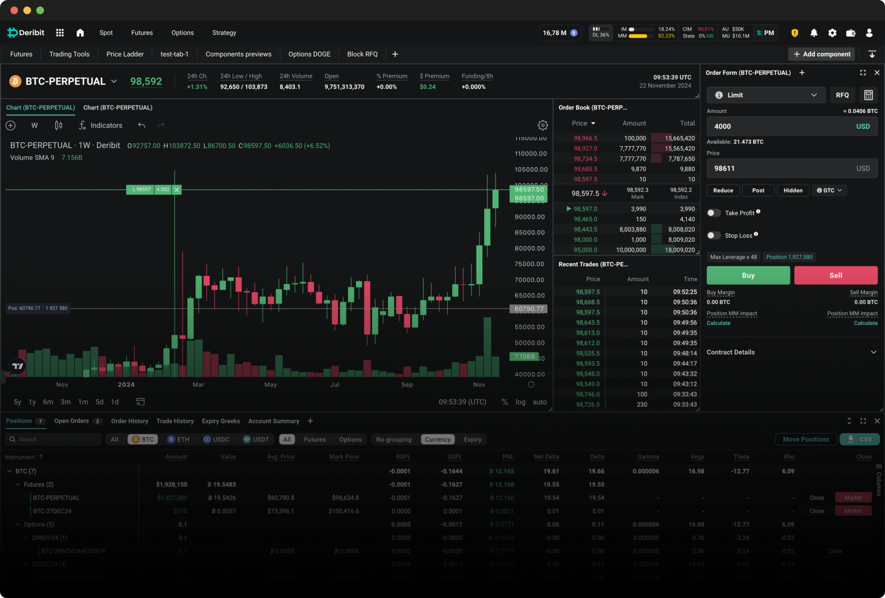
Task: Market close the BTC-PERPETUAL position
Action: [x=853, y=498]
